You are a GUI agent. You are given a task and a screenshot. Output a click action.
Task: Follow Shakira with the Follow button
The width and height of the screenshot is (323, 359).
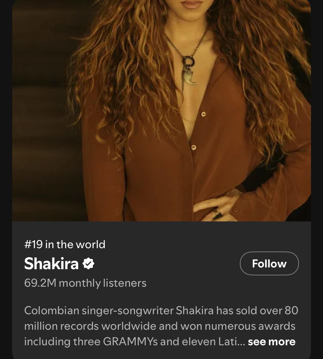(269, 263)
